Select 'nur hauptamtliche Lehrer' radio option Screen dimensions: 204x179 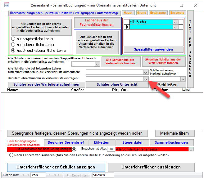(13, 39)
